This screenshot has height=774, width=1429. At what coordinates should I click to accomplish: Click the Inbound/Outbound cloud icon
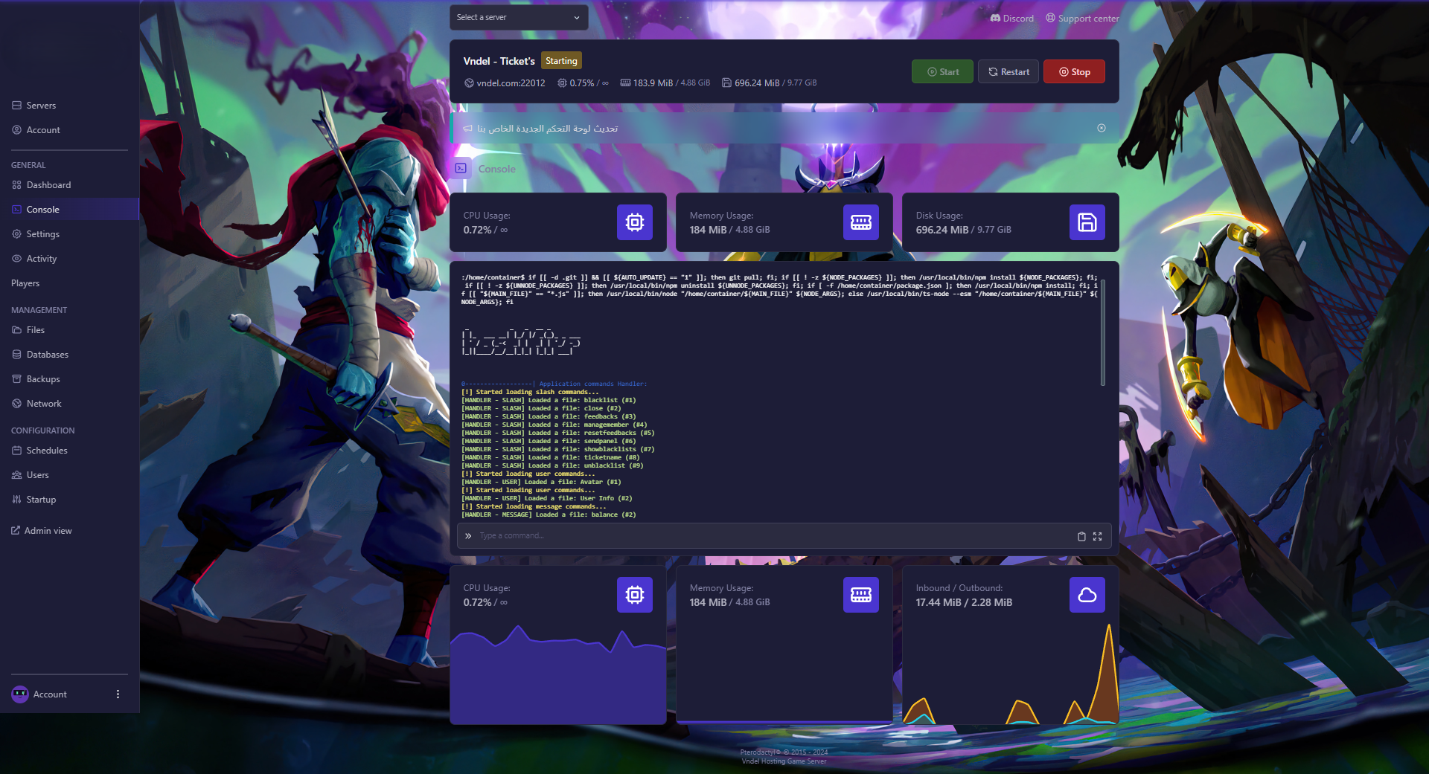(x=1087, y=594)
